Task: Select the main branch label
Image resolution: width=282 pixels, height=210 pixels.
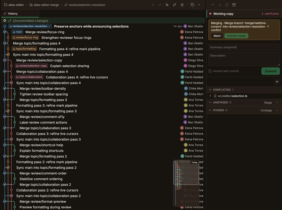Action: tap(17, 32)
